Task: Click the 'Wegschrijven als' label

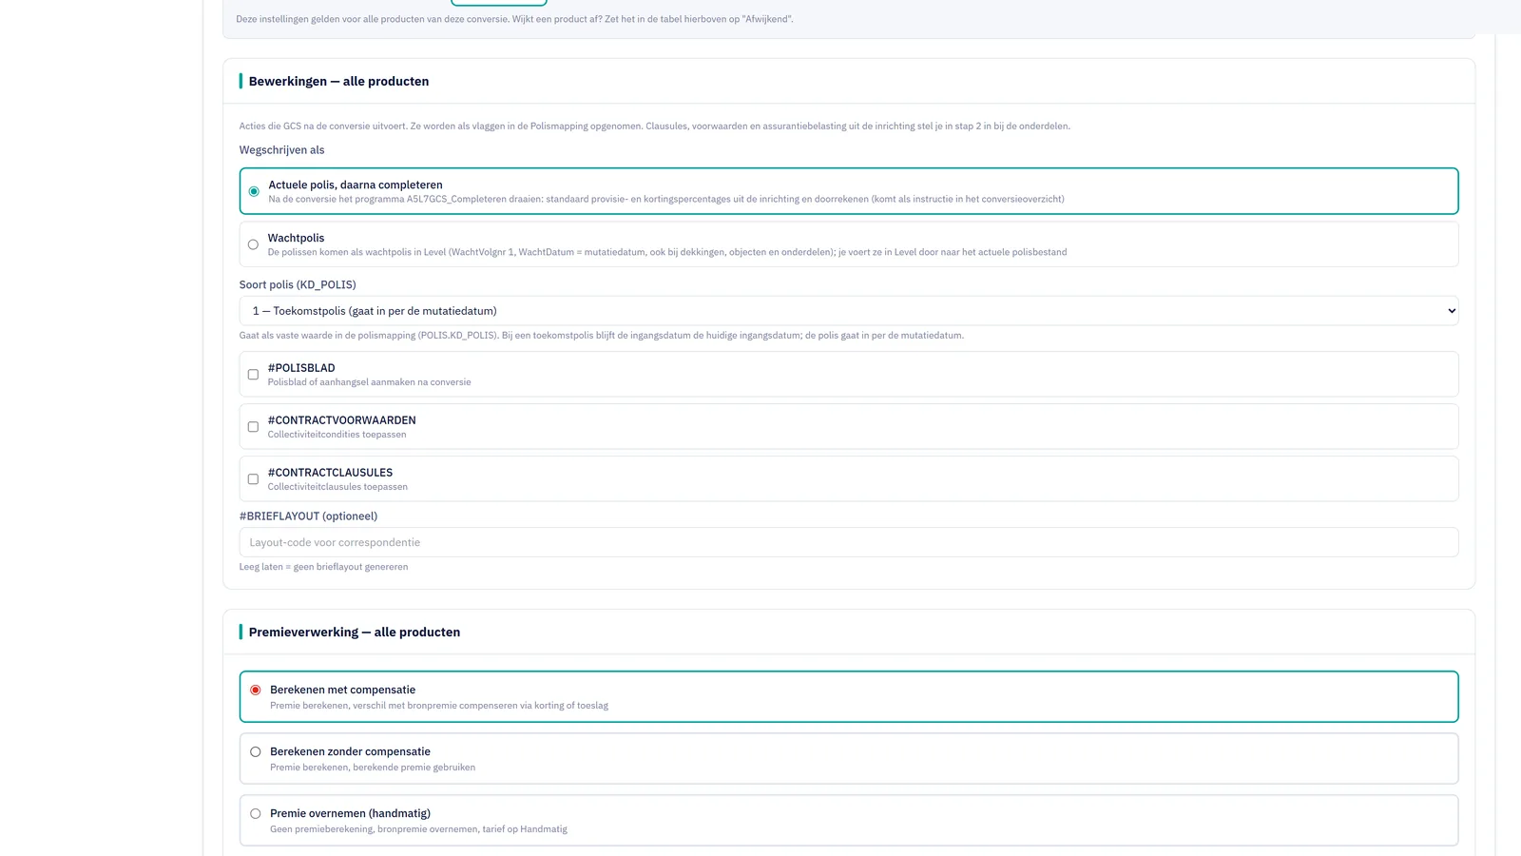Action: [281, 150]
